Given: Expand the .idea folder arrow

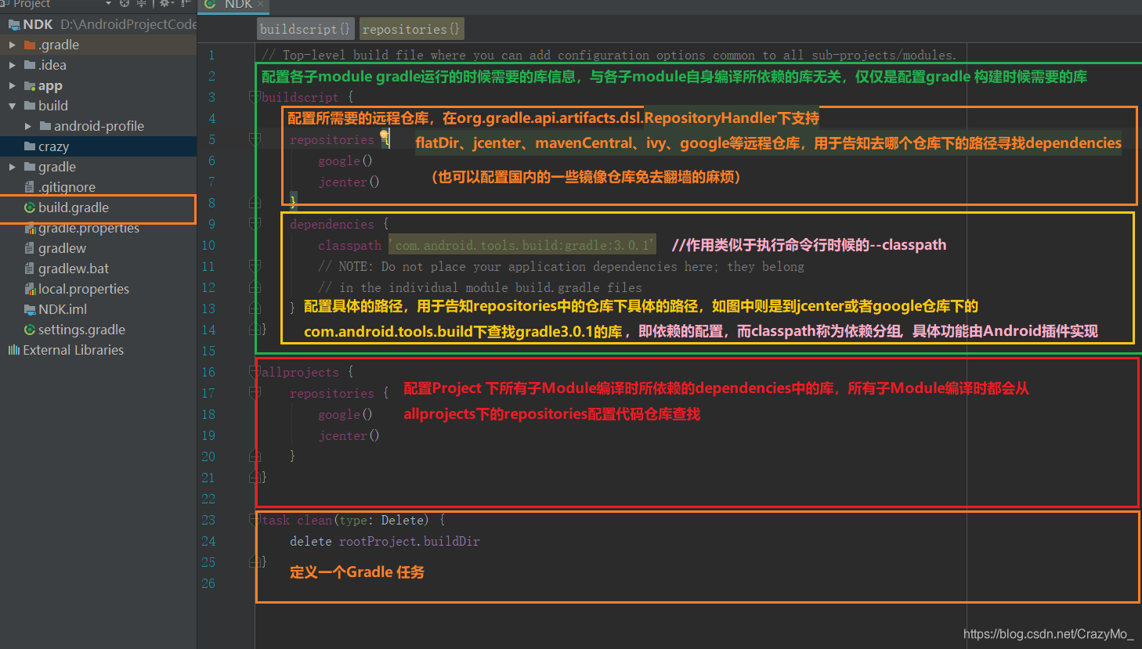Looking at the screenshot, I should coord(12,65).
